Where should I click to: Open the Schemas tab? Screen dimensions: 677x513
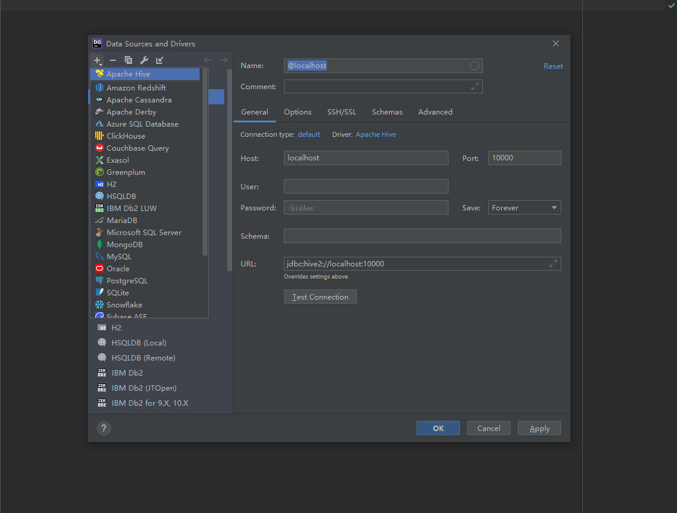[387, 112]
